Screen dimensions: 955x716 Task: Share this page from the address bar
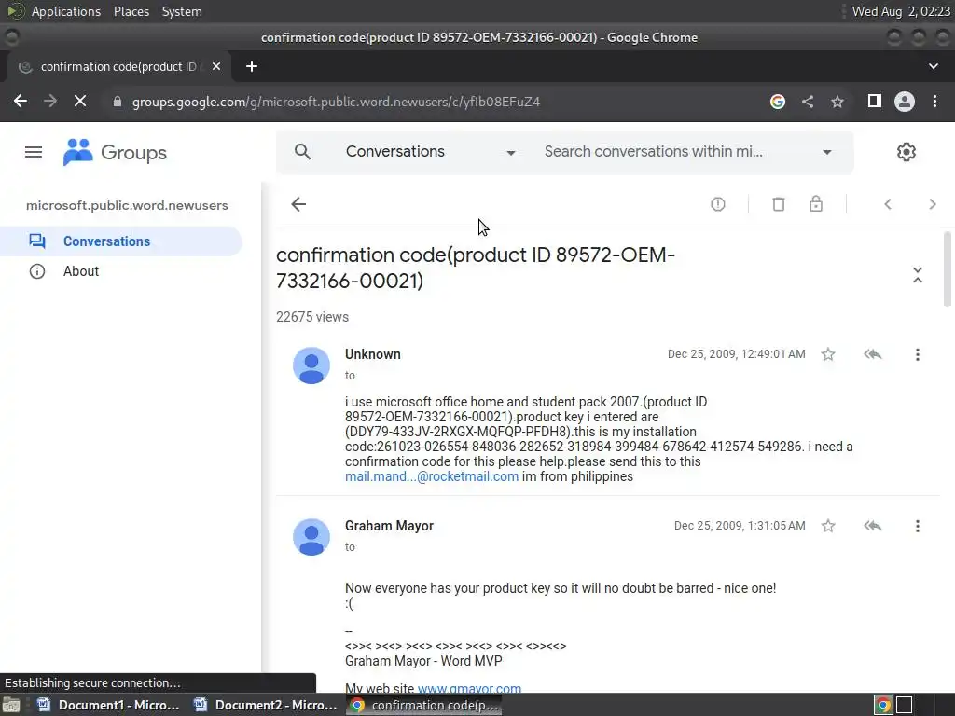point(808,102)
